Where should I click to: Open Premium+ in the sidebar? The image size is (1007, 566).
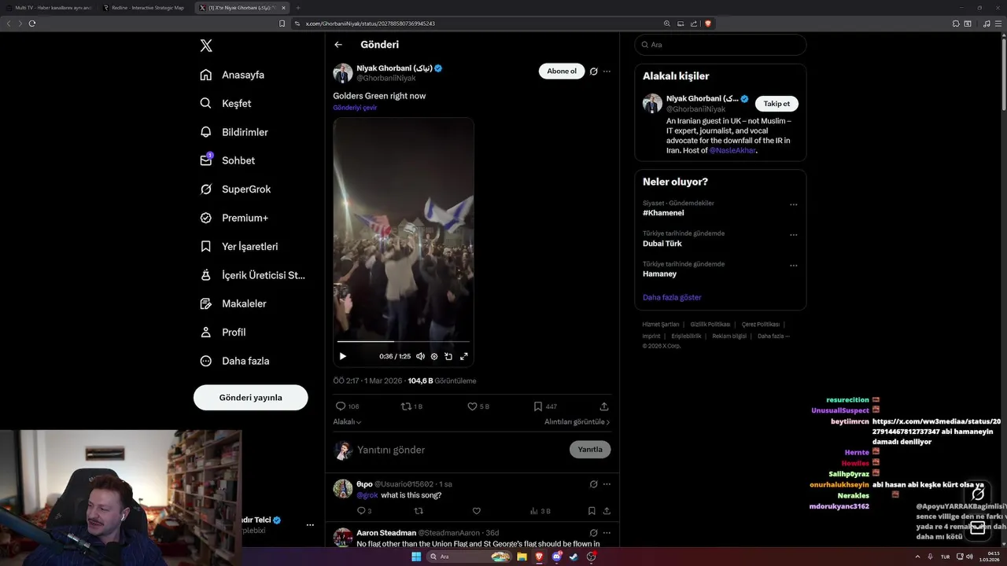pyautogui.click(x=234, y=218)
